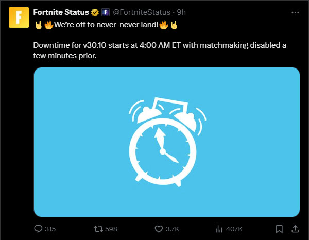Like the tweet with the heart icon
The width and height of the screenshot is (309, 240).
pos(159,229)
